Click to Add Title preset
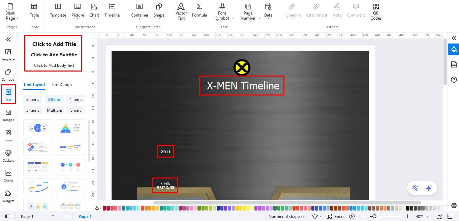Screen dimensions: 459x221 click(54, 44)
